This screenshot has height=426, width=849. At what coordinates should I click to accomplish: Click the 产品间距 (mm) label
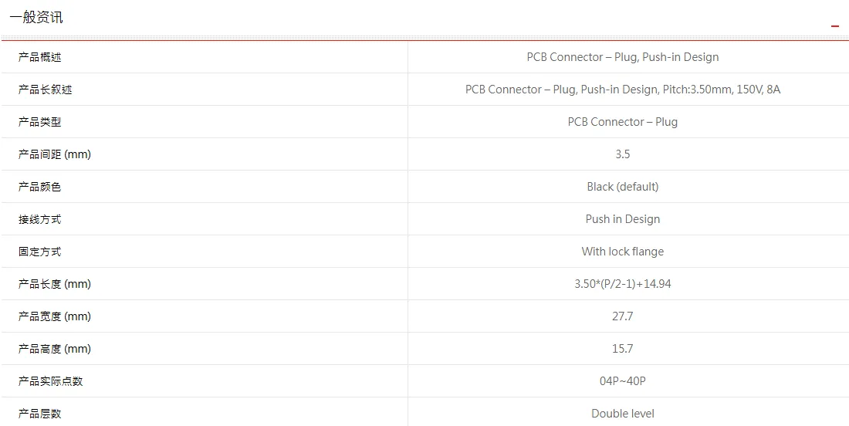[x=54, y=154]
